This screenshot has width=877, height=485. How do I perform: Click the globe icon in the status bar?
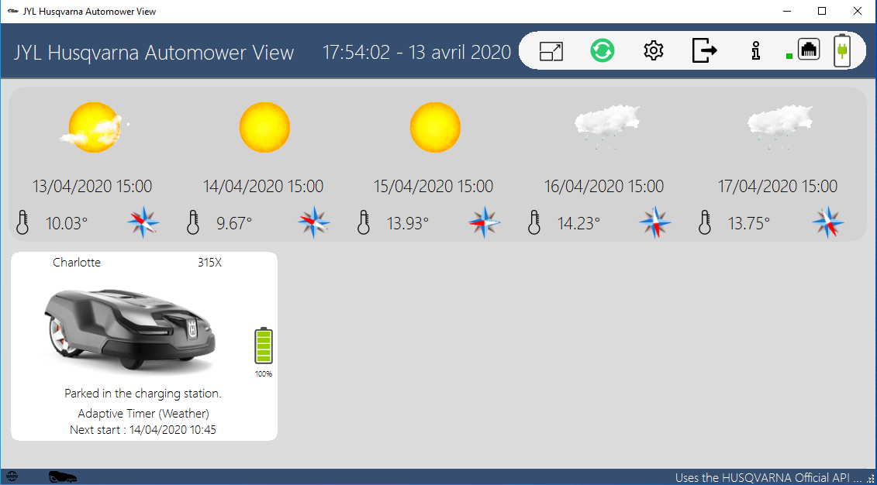[x=12, y=477]
